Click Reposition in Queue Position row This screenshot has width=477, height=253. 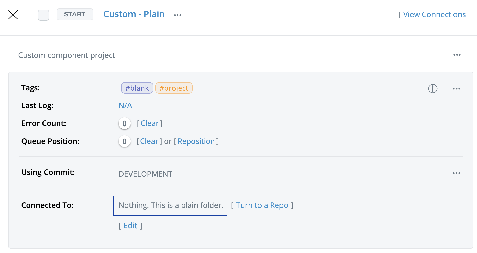tap(196, 141)
